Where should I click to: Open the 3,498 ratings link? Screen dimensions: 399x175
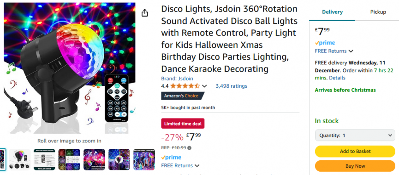[x=231, y=86]
